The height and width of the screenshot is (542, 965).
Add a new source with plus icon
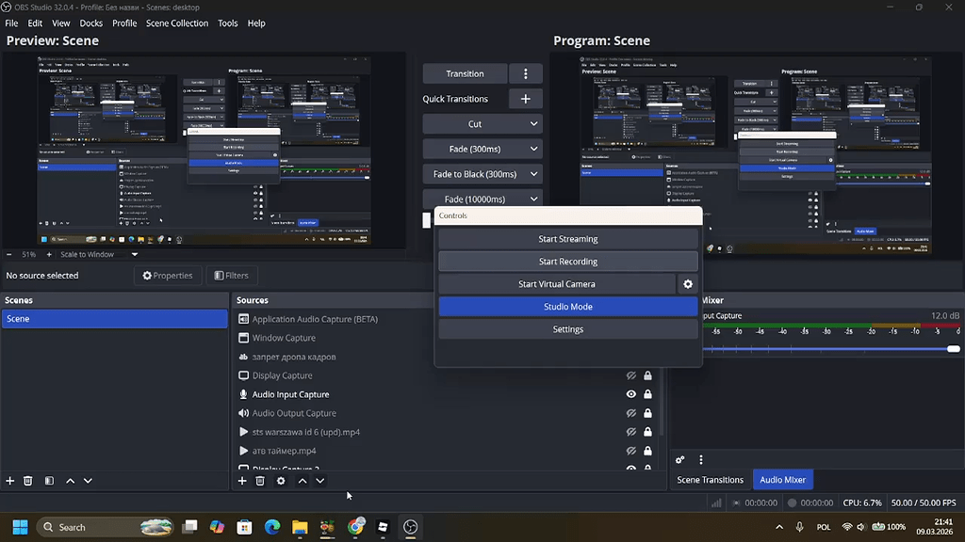242,481
